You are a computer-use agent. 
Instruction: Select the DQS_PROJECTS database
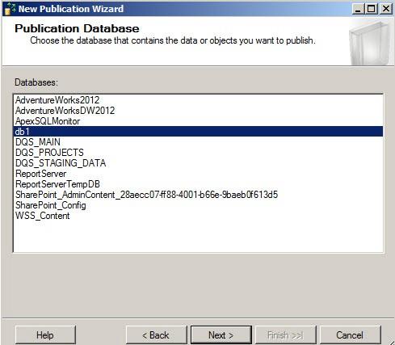(198, 153)
